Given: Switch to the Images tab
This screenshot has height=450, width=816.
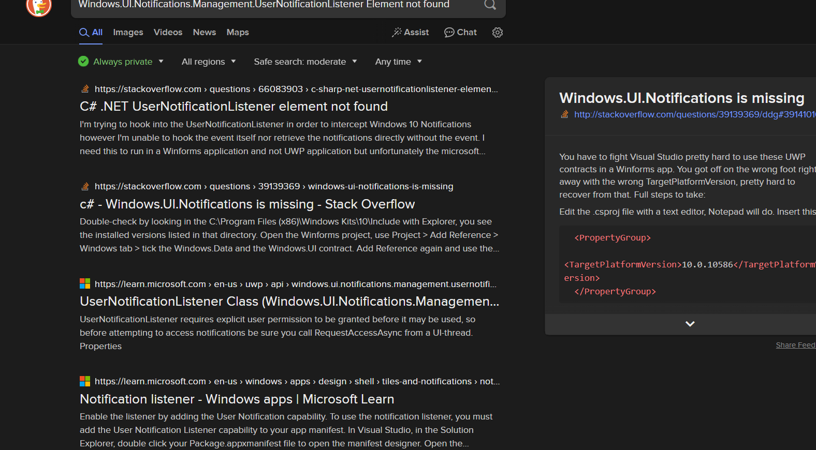Looking at the screenshot, I should [128, 33].
